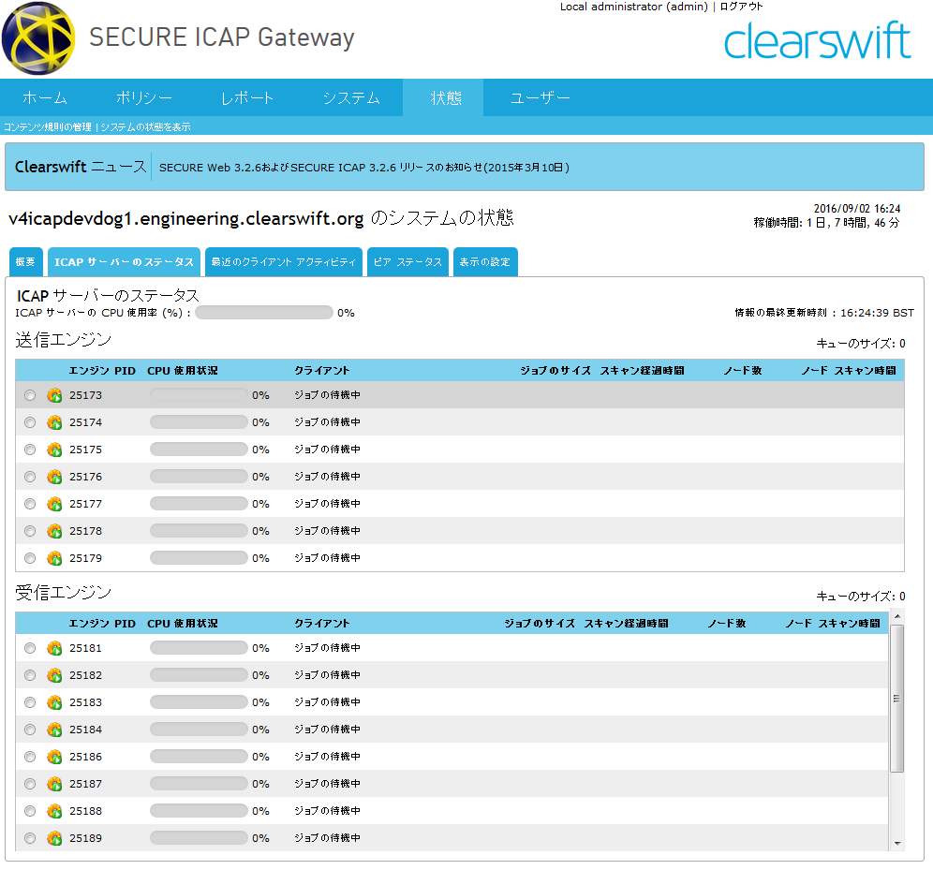Click the engine status icon for PID 25176
Image resolution: width=933 pixels, height=870 pixels.
coord(54,477)
